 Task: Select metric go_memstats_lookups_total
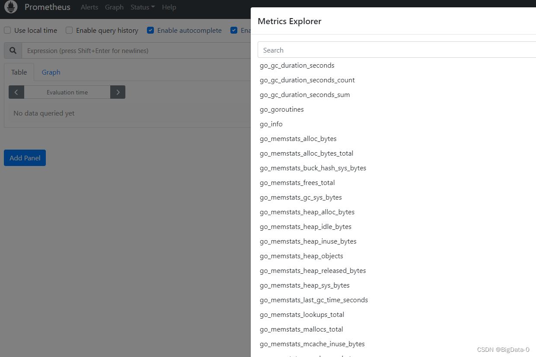click(302, 315)
